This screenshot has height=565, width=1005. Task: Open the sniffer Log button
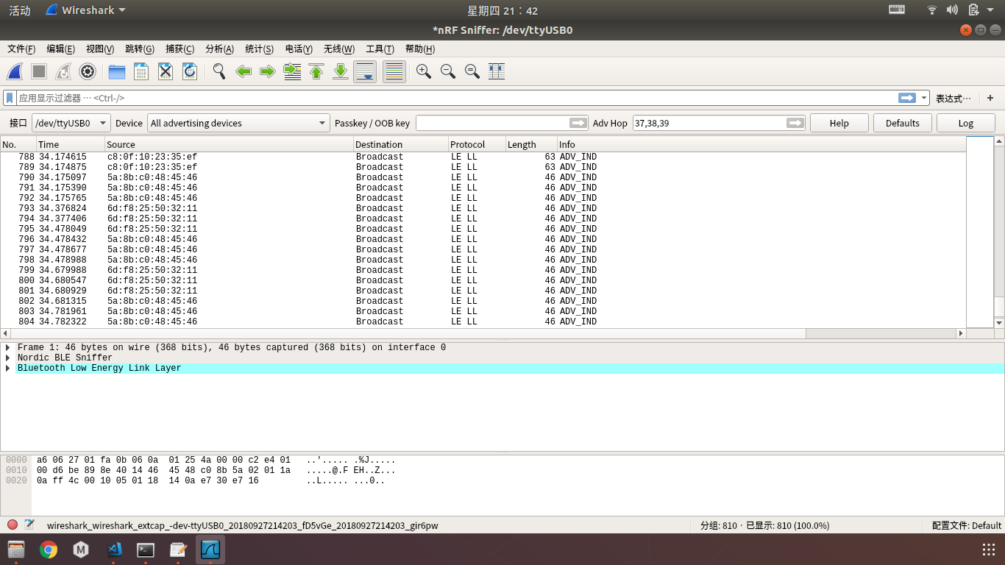coord(966,123)
